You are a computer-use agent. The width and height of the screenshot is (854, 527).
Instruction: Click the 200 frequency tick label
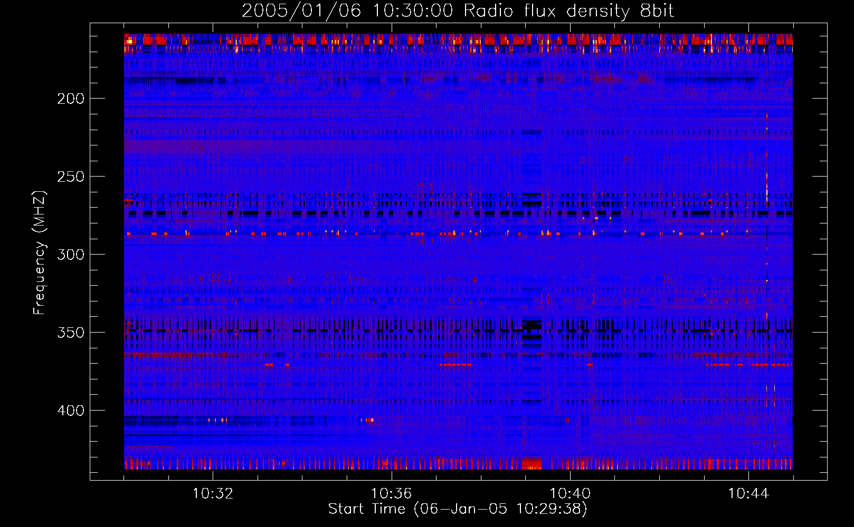pos(71,99)
